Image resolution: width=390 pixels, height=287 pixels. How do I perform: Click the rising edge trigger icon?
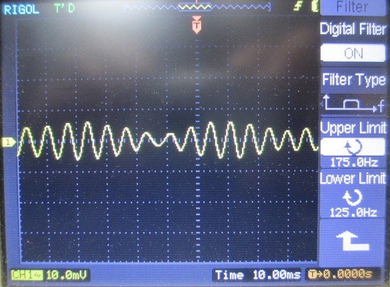click(x=297, y=6)
